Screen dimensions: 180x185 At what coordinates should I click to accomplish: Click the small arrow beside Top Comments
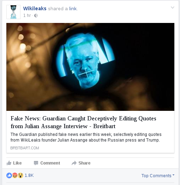click(x=173, y=175)
